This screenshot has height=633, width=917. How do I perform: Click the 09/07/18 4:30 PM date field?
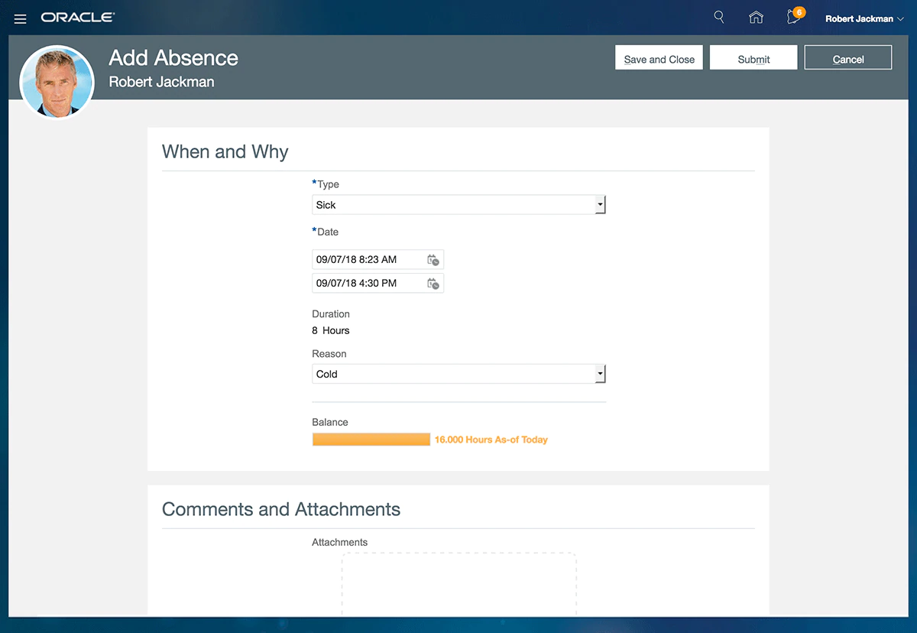tap(367, 284)
